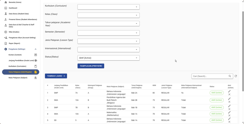Open the Semester dropdown
The height and width of the screenshot is (124, 244).
pyautogui.click(x=109, y=33)
